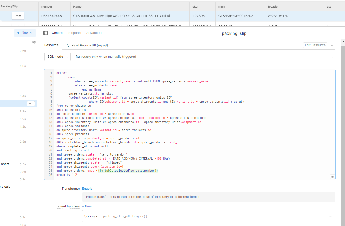Image resolution: width=345 pixels, height=226 pixels.
Task: Select the CTS Turbo Downpipe name cell
Action: (x=130, y=16)
